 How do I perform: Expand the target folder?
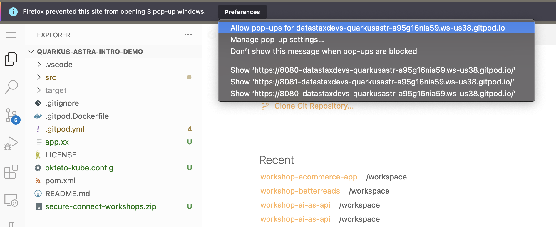point(39,90)
